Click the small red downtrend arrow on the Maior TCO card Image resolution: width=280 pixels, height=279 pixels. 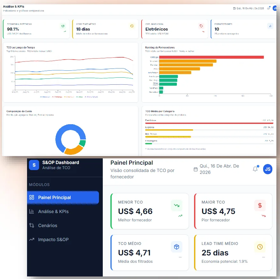[x=264, y=216]
